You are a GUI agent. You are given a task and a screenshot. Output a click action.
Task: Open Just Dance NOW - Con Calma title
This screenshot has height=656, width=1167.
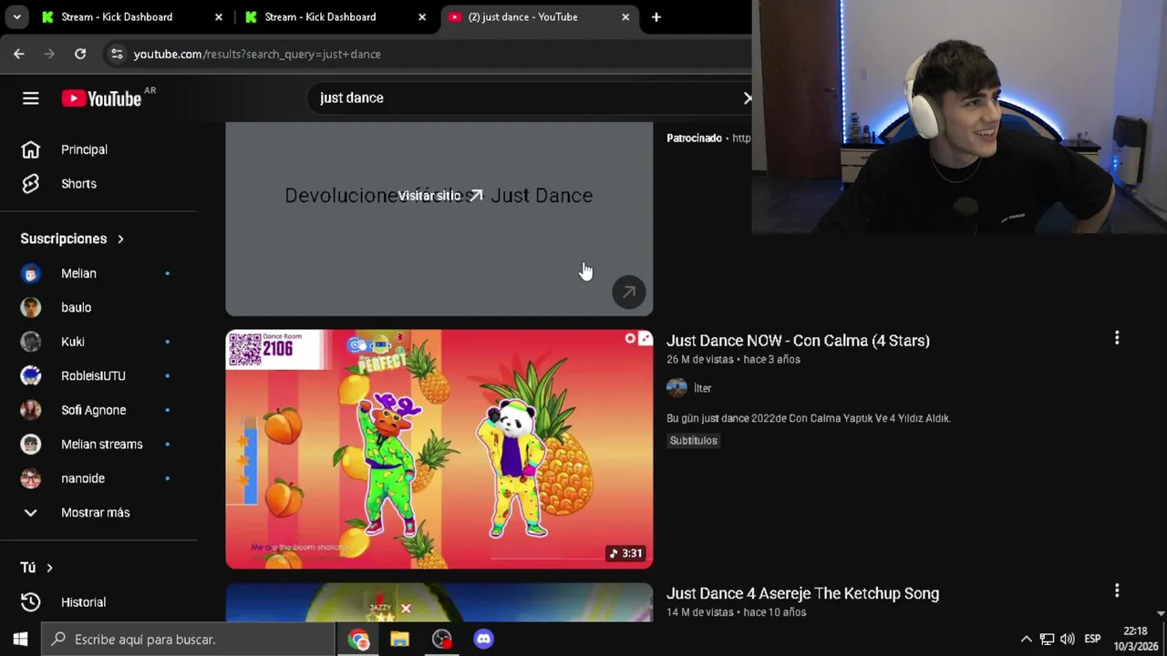coord(798,341)
